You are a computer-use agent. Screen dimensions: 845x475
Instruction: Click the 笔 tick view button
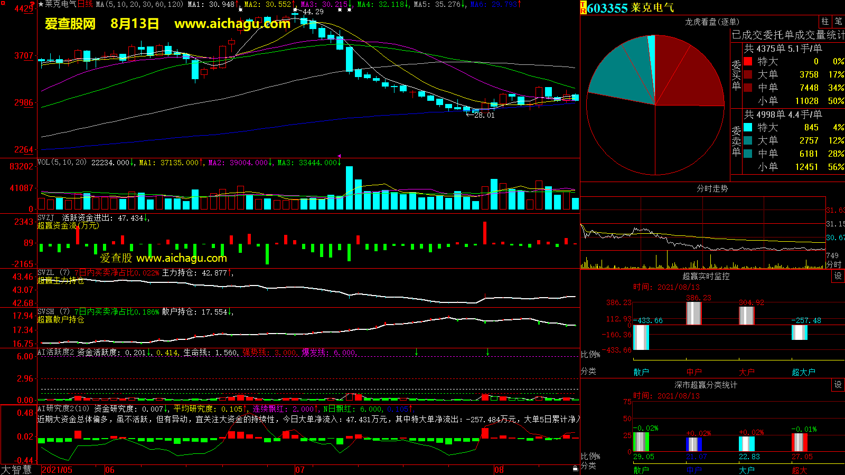click(838, 22)
